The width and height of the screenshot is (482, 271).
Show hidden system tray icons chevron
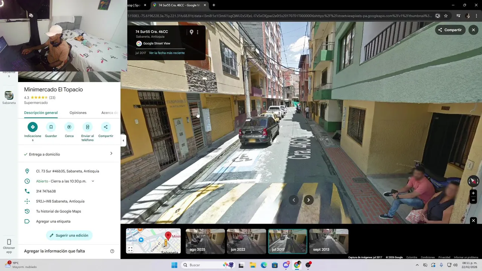[417, 265]
